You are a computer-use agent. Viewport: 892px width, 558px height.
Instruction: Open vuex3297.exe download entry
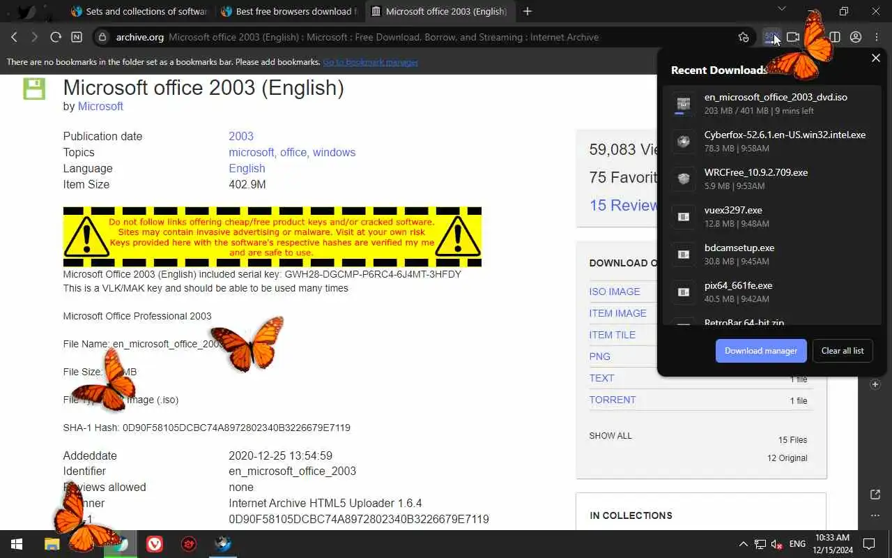(x=771, y=217)
